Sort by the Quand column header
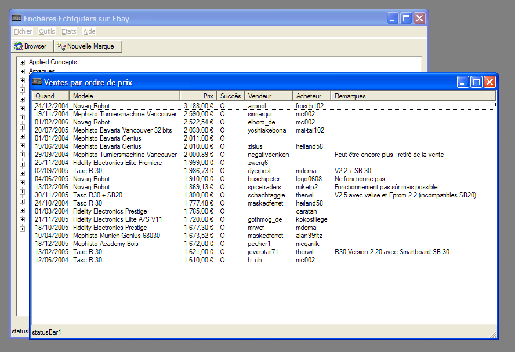The image size is (515, 352). [50, 96]
